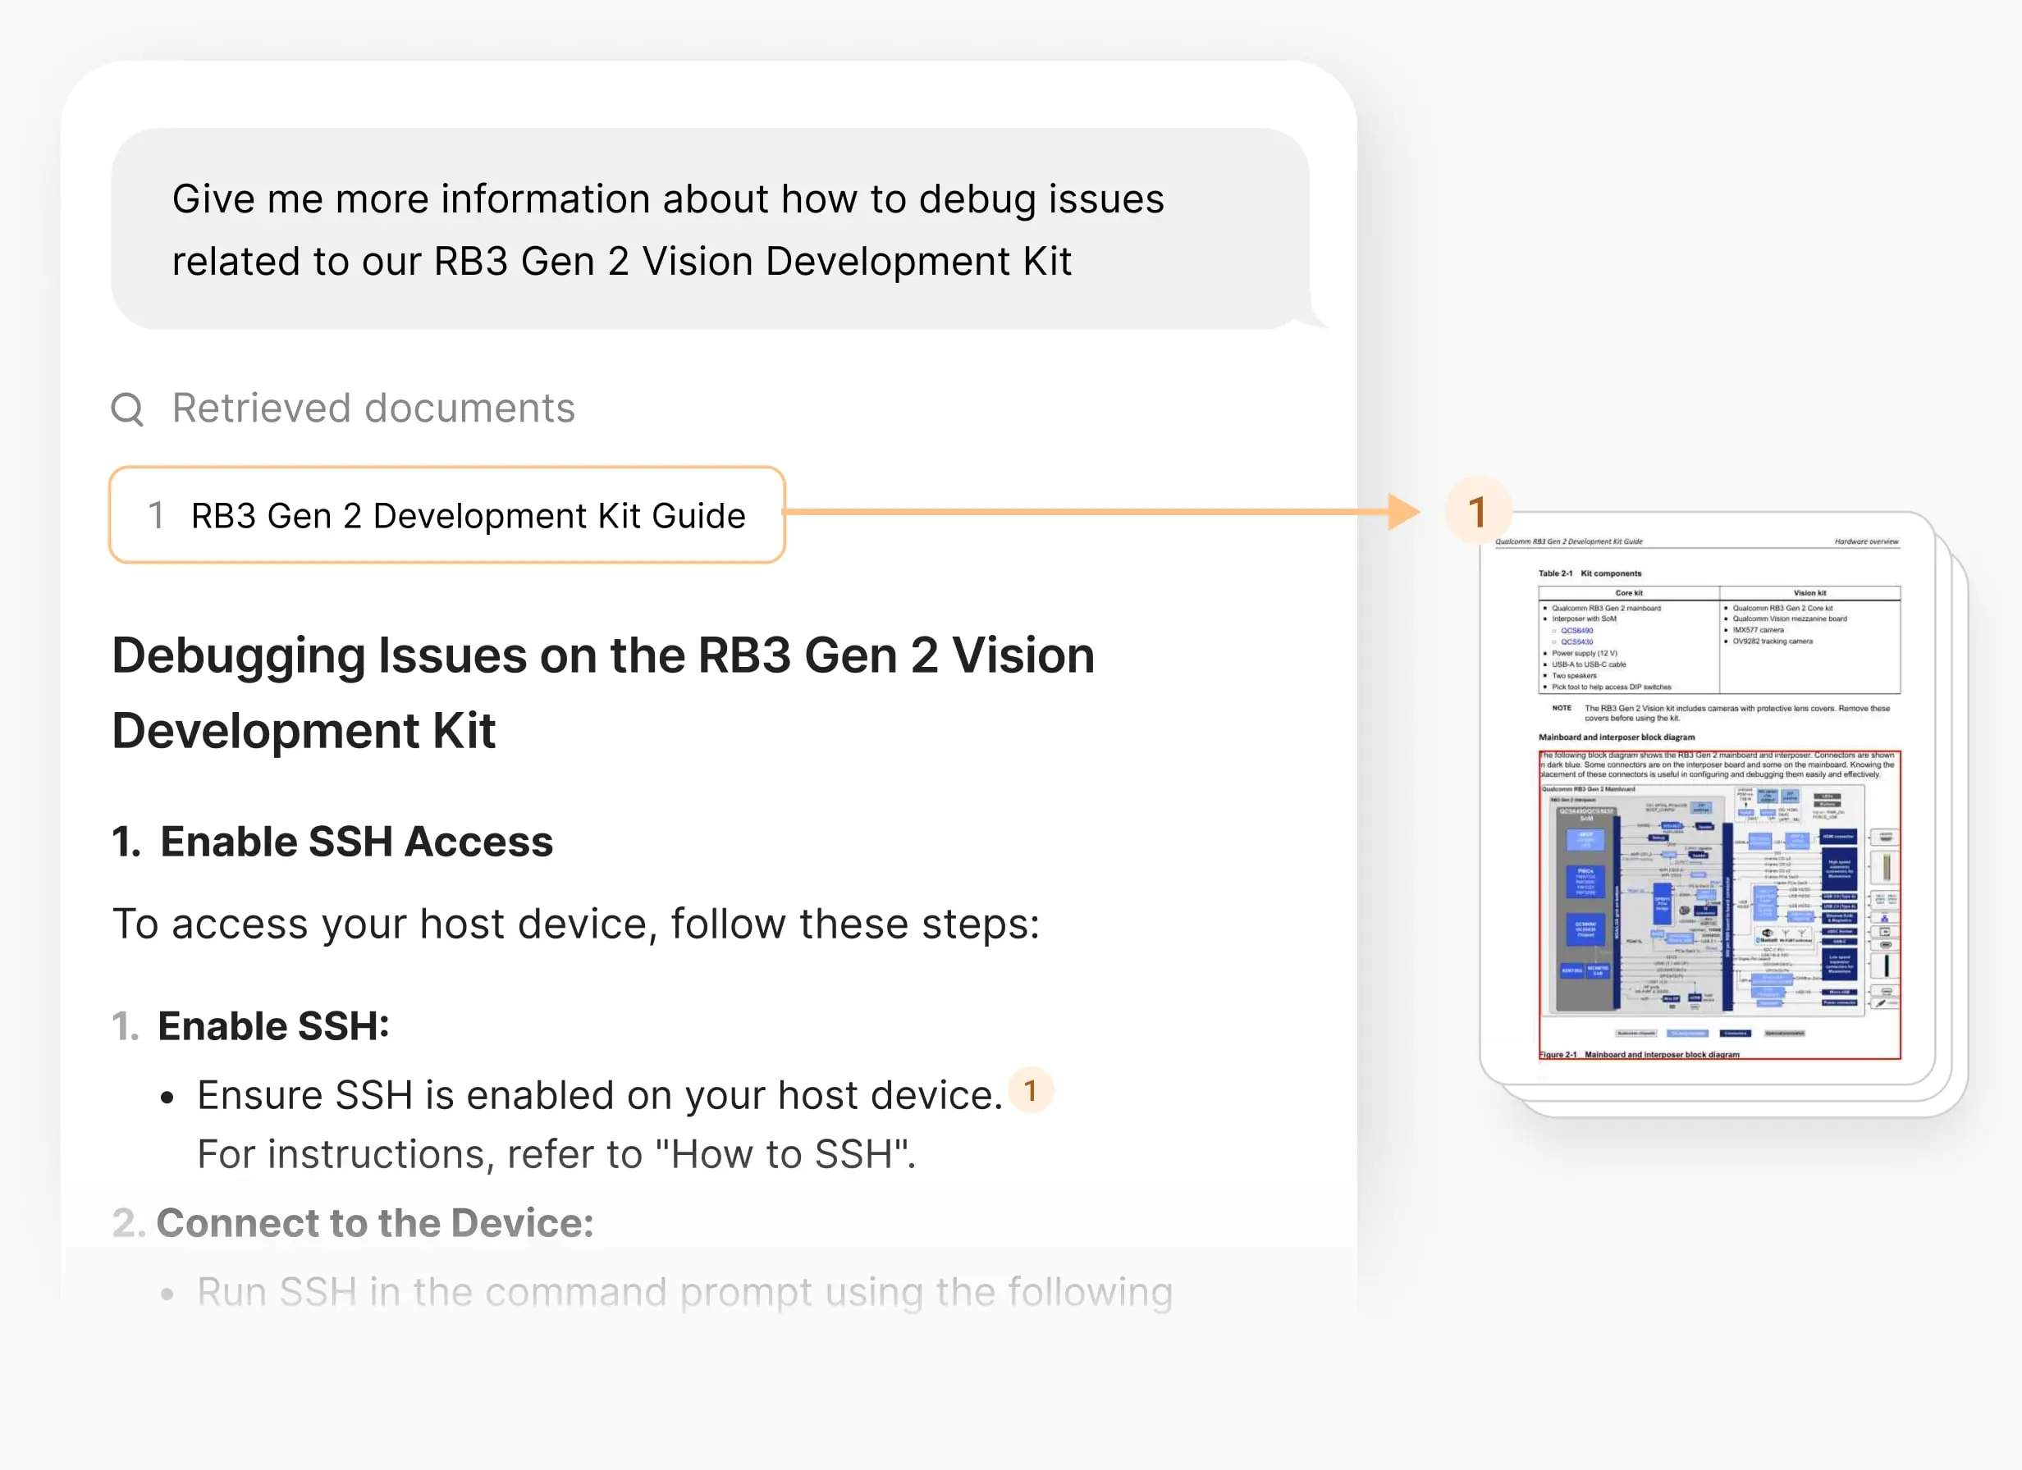Click the 'Hardware overview' header in preview
Image resolution: width=2022 pixels, height=1470 pixels.
click(x=1866, y=541)
